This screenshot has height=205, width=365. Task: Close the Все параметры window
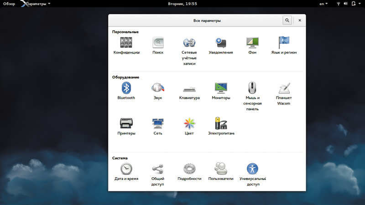coord(300,20)
